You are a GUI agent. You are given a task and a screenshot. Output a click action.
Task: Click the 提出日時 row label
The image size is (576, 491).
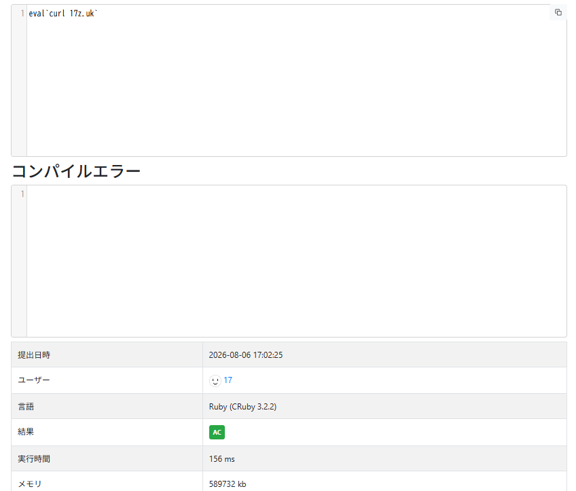coord(34,355)
